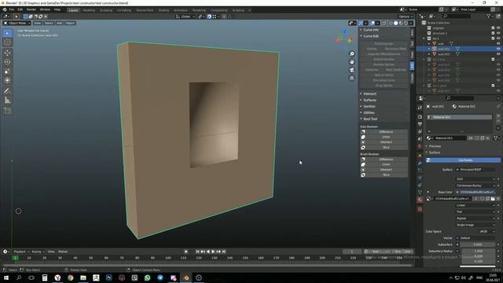Select the Add Cube tool

point(7,111)
